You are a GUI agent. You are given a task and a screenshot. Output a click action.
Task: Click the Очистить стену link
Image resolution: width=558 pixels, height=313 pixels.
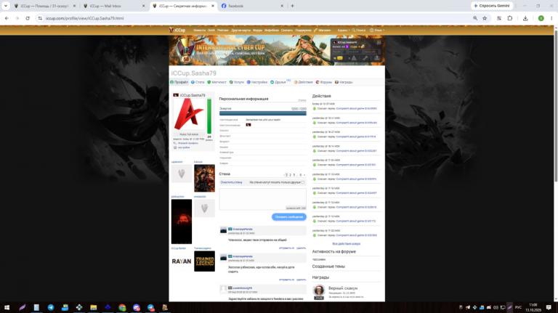pos(231,182)
